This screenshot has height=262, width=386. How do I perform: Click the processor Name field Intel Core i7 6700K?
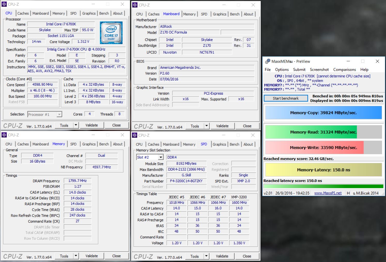click(61, 24)
